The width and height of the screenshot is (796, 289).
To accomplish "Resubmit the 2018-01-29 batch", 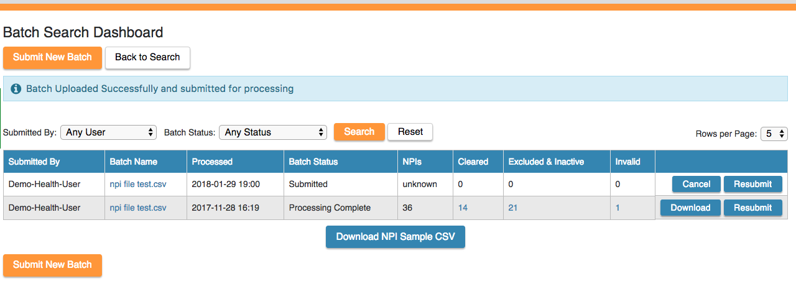I will [752, 184].
